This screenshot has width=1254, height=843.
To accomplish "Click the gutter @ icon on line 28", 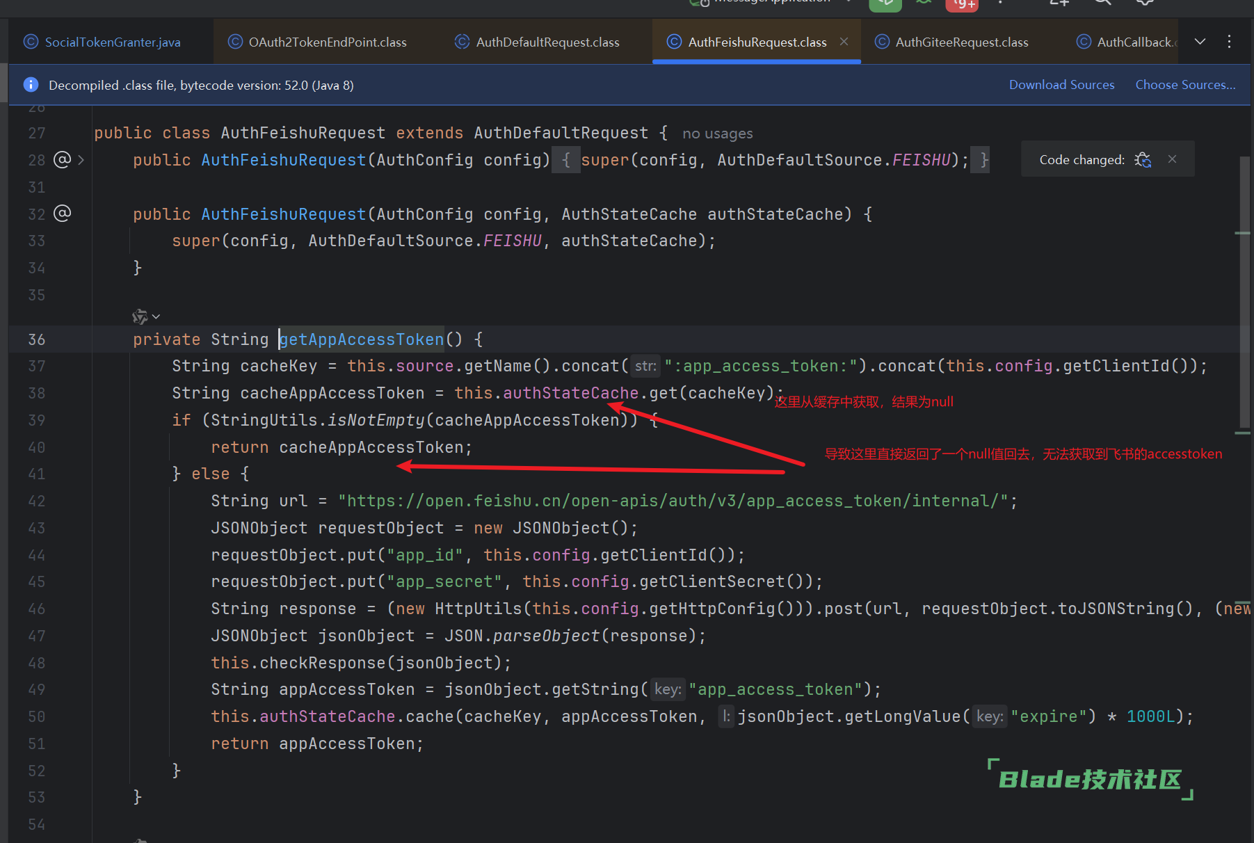I will [62, 160].
